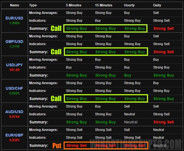Select the Daily column header
Viewport: 184px width, 151px height.
click(157, 5)
